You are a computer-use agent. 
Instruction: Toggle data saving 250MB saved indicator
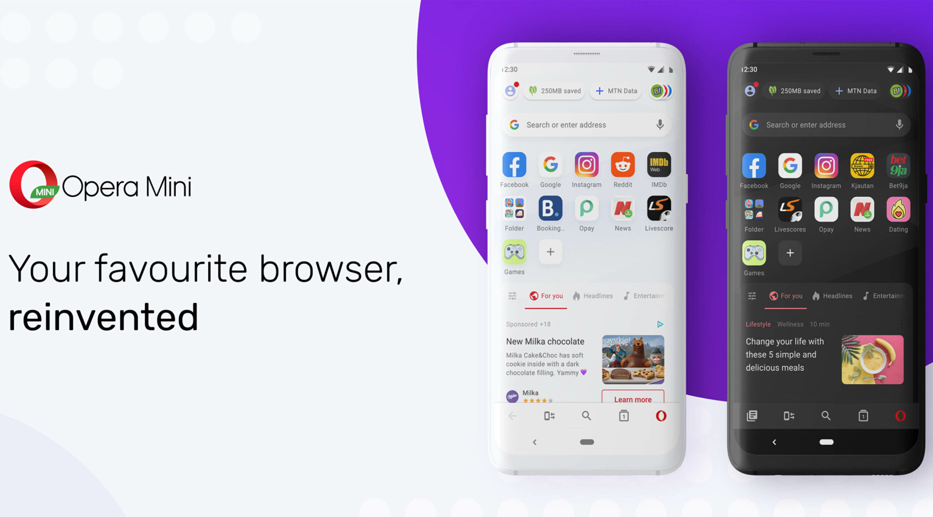(555, 90)
